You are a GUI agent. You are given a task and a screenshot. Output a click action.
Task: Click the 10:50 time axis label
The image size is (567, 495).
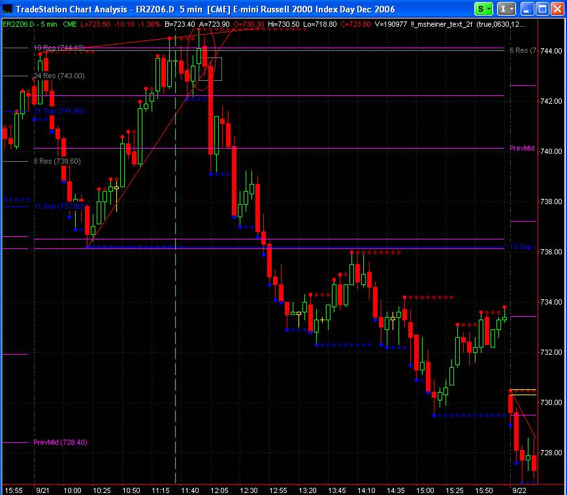[131, 490]
